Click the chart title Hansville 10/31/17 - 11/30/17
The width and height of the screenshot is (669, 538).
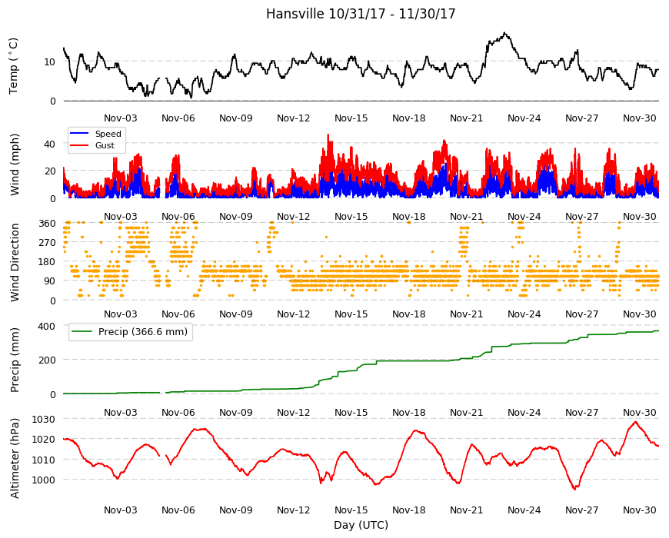361,14
